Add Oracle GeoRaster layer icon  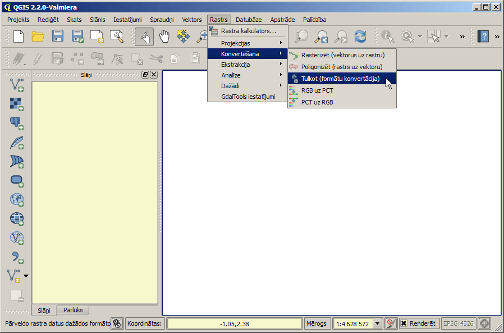16,180
